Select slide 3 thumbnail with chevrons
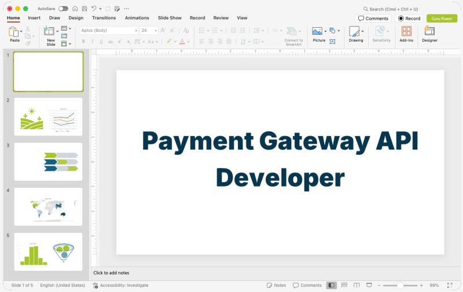 pos(49,162)
